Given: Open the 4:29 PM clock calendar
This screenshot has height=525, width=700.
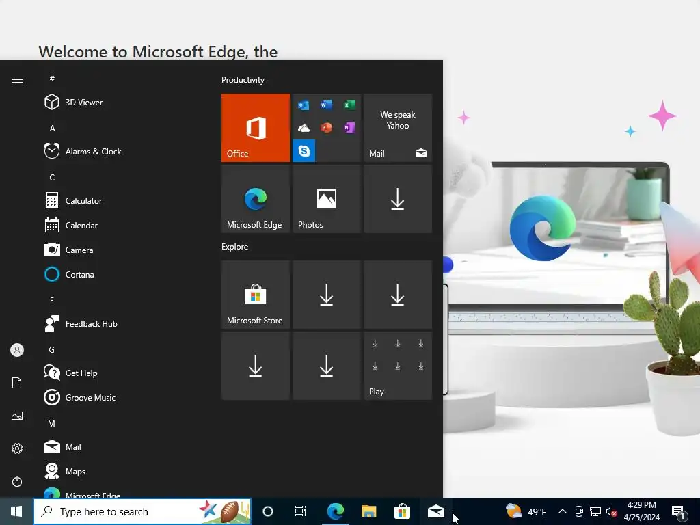Looking at the screenshot, I should point(641,511).
